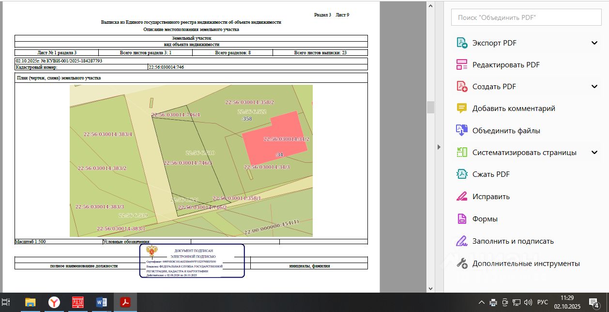Show hidden system tray icons
609x312 pixels.
482,302
